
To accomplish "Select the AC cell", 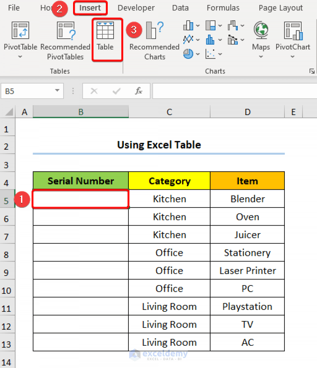I will [x=247, y=342].
